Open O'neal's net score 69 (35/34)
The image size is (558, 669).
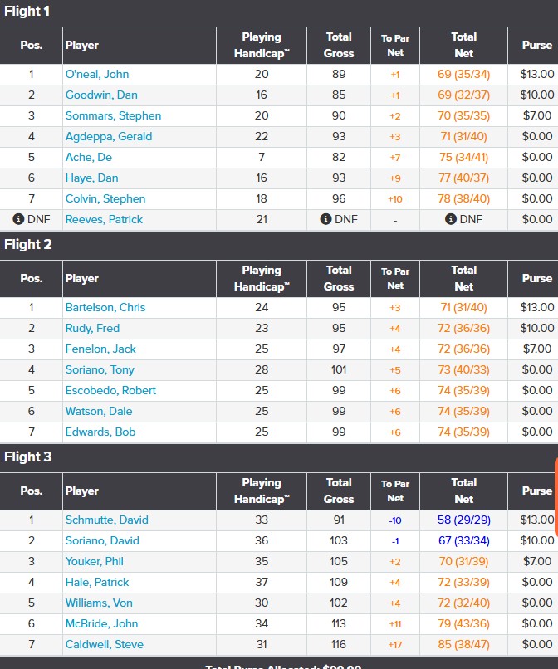tap(463, 74)
